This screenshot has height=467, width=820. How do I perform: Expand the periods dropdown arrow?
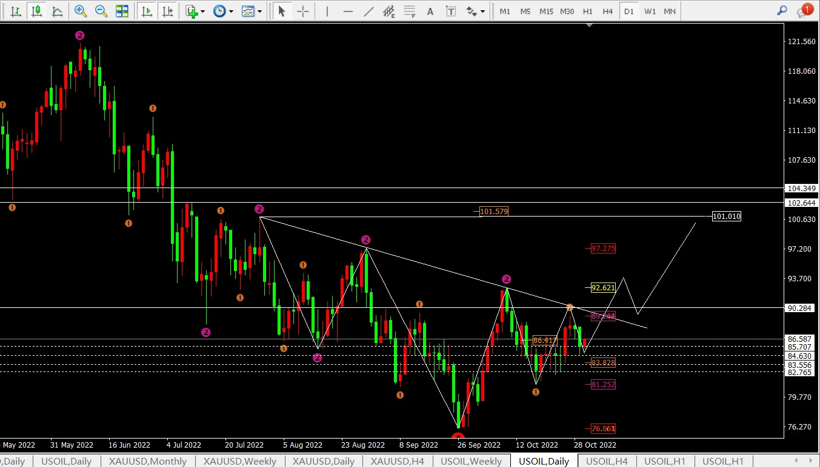tap(231, 11)
